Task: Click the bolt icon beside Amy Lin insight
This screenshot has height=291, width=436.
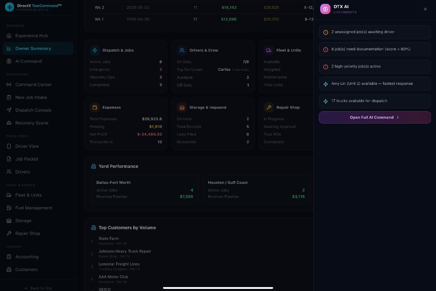Action: click(326, 84)
